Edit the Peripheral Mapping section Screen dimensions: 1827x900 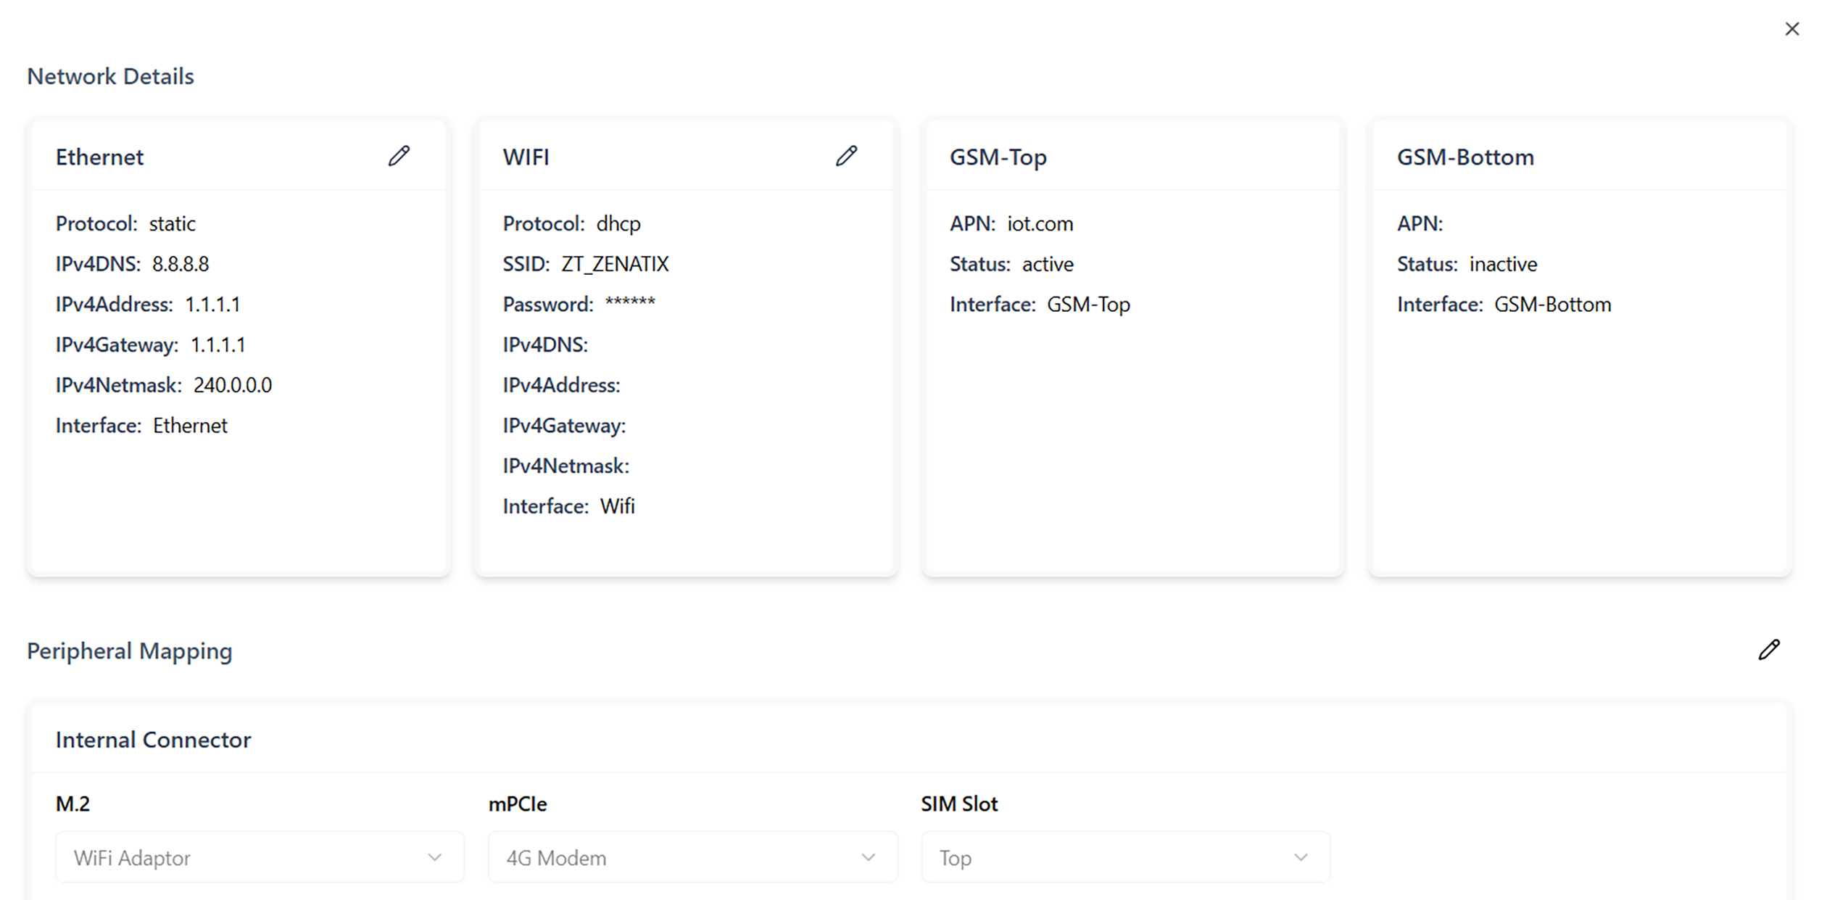click(x=1769, y=650)
